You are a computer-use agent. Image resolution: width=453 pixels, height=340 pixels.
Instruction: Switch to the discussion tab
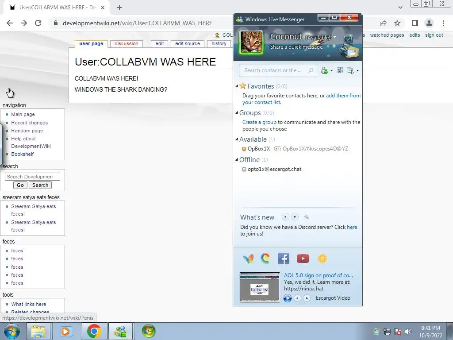[126, 44]
